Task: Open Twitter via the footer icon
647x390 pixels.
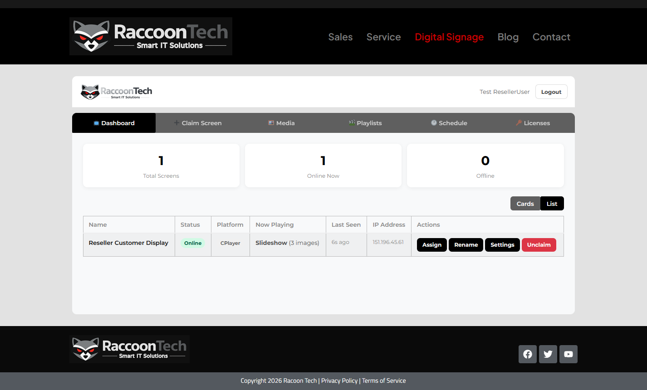Action: click(548, 354)
